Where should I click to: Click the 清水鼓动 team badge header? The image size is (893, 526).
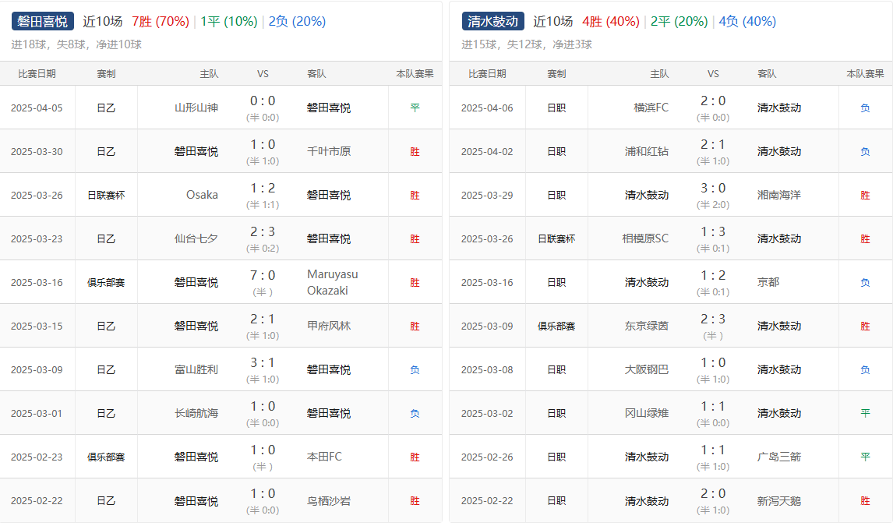(493, 21)
